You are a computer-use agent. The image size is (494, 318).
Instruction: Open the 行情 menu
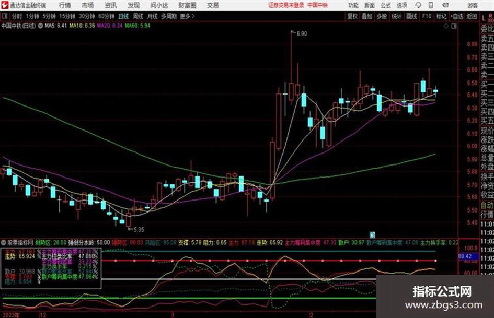click(65, 5)
